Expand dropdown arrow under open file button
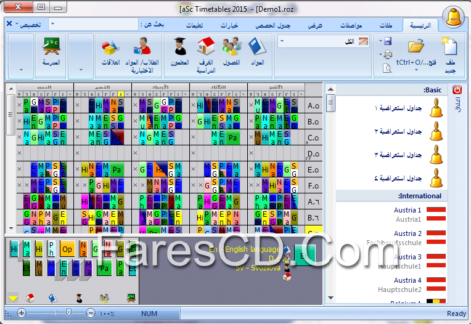 (x=416, y=70)
